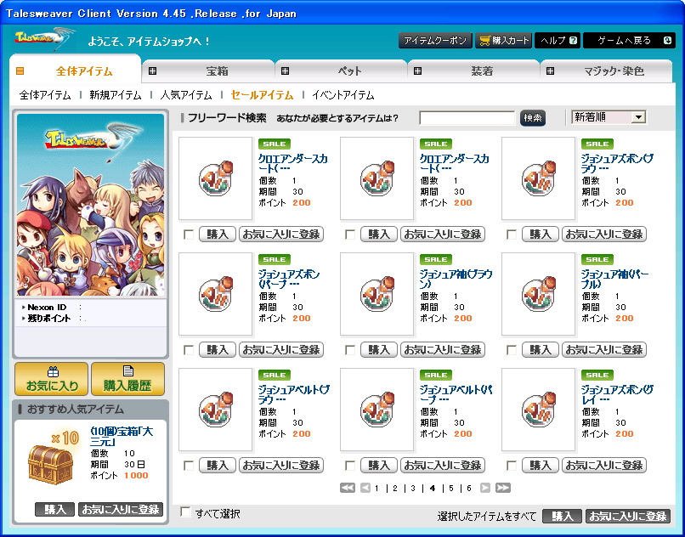685x537 pixels.
Task: Click second クロエアンダースカート item icon
Action: [x=377, y=178]
